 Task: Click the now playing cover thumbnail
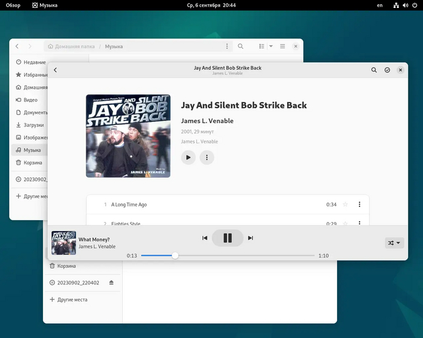pyautogui.click(x=63, y=243)
